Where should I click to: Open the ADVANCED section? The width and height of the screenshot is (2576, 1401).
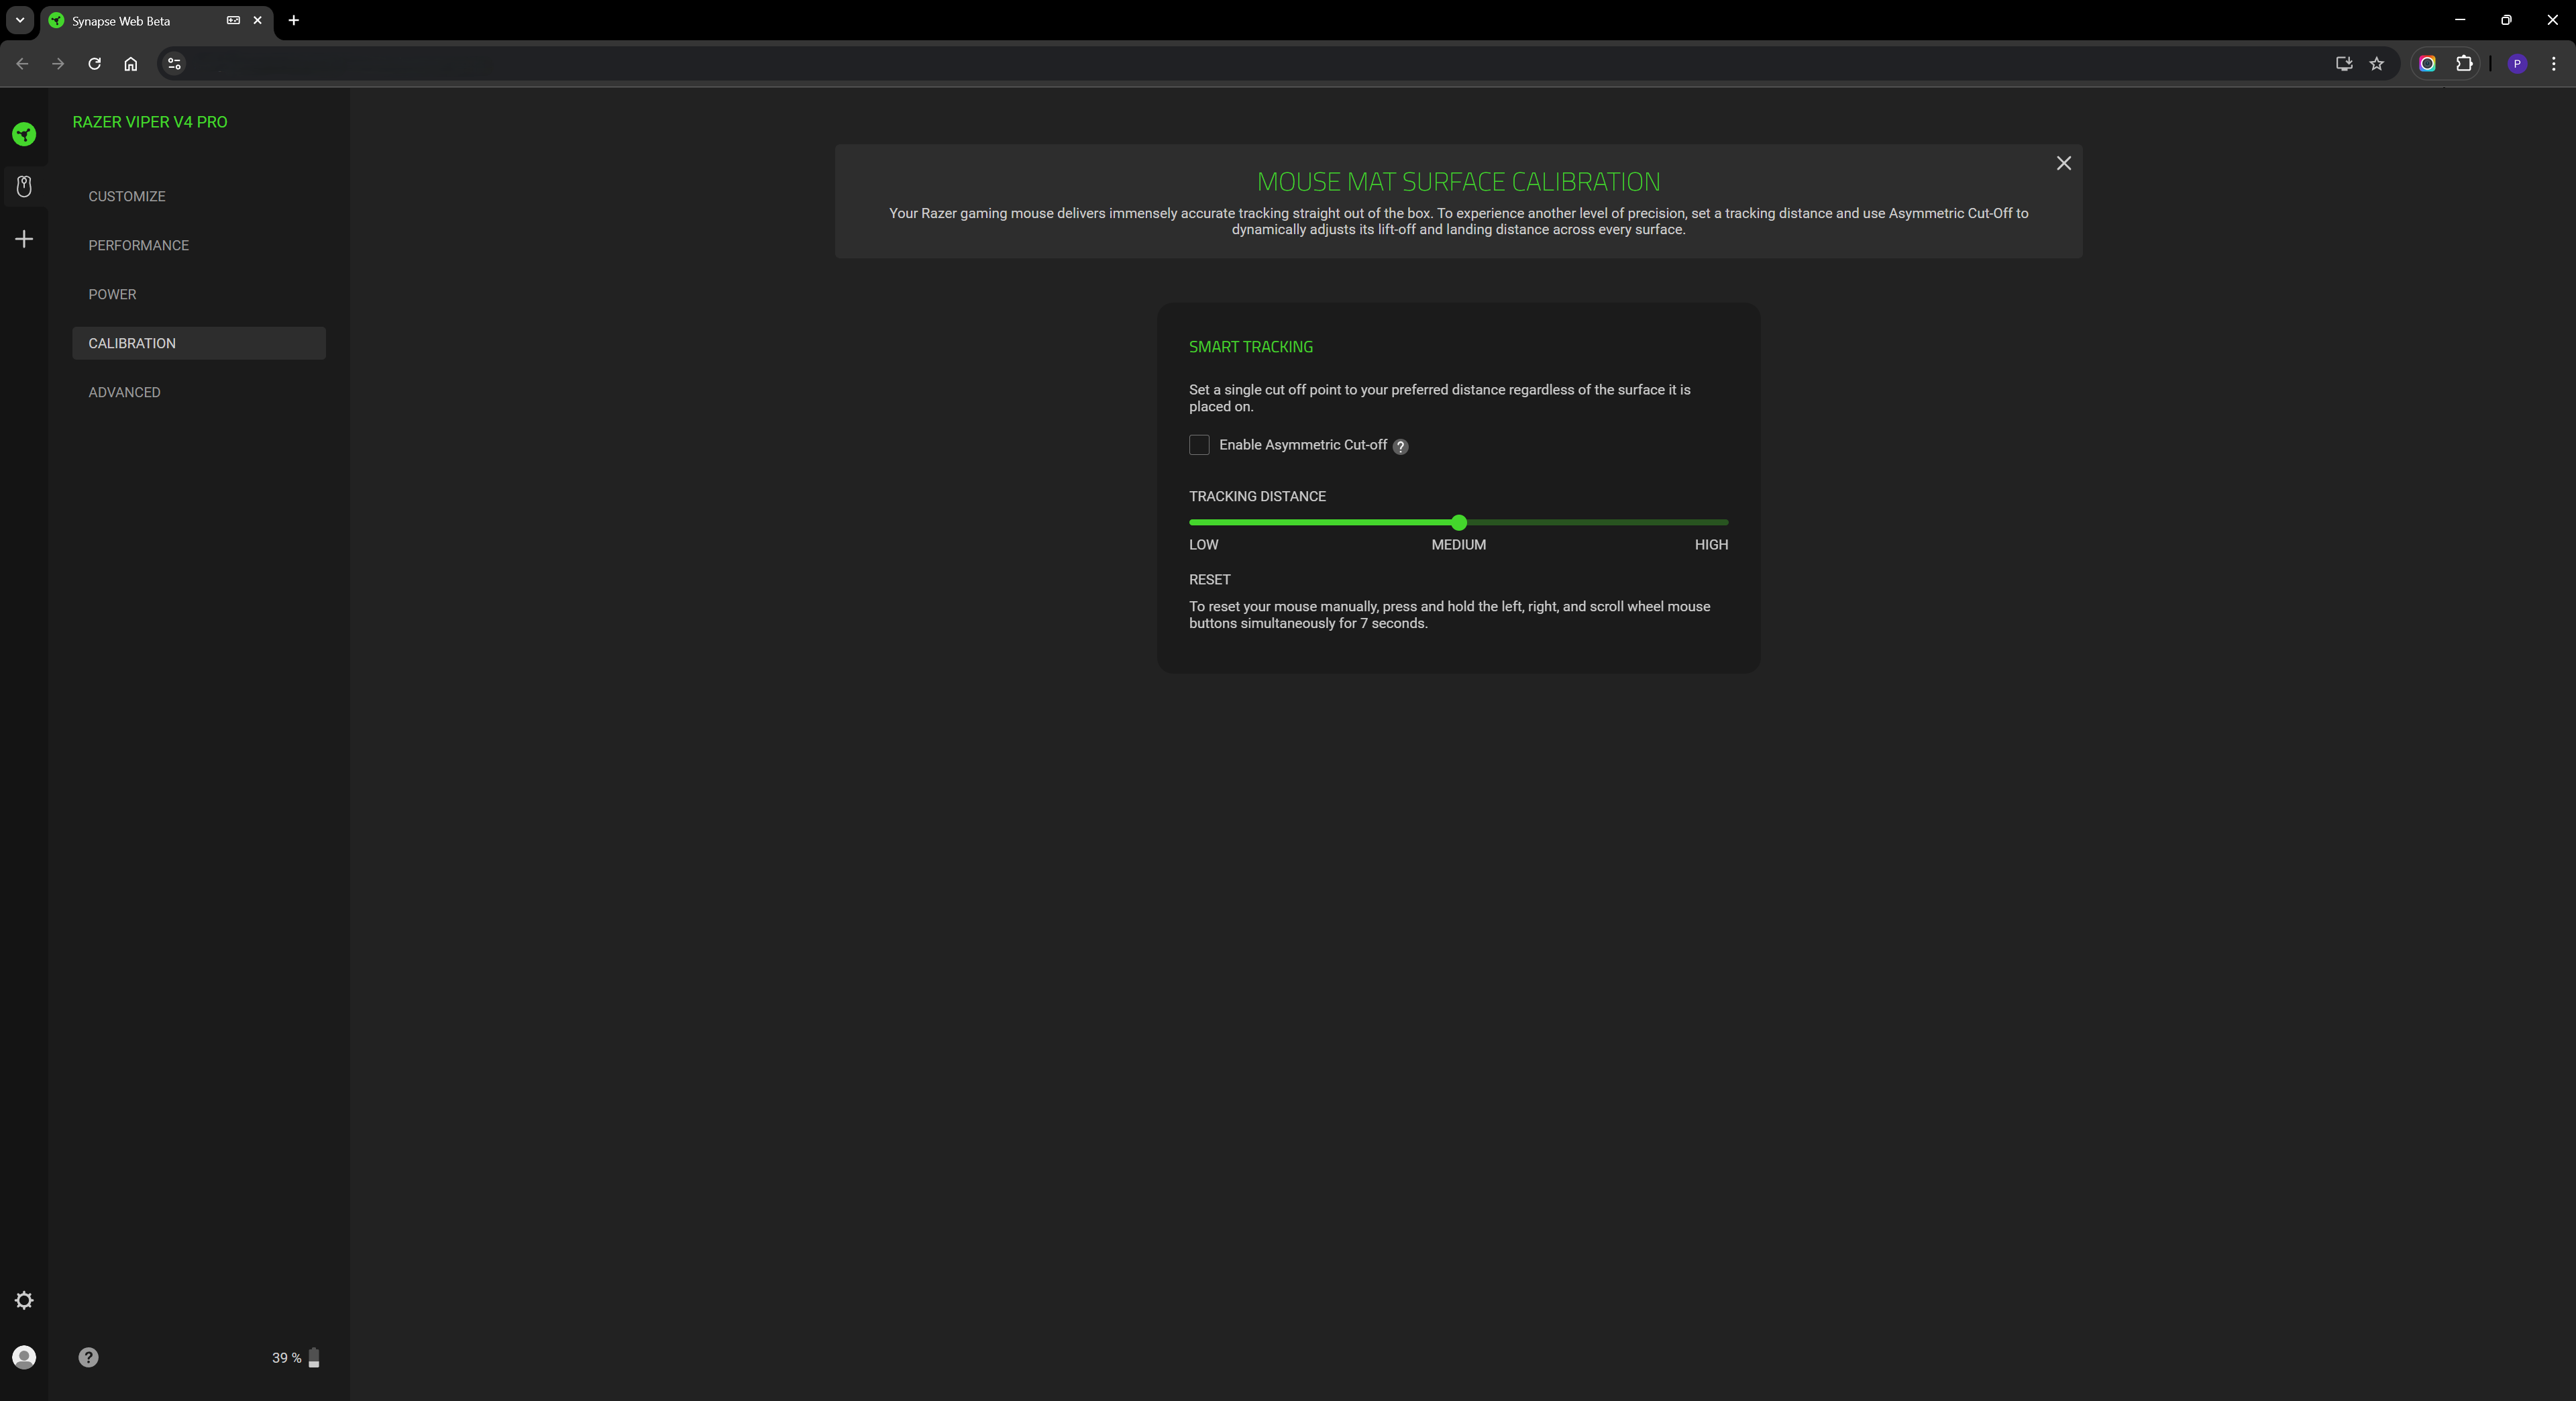coord(124,392)
